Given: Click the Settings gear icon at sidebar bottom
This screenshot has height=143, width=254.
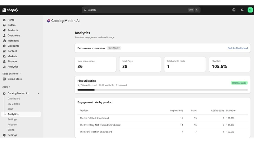Looking at the screenshot, I should pyautogui.click(x=4, y=135).
